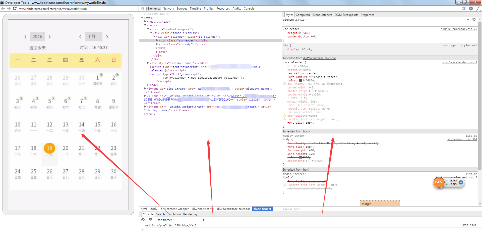Expand the sc-body div node

pyautogui.click(x=157, y=44)
